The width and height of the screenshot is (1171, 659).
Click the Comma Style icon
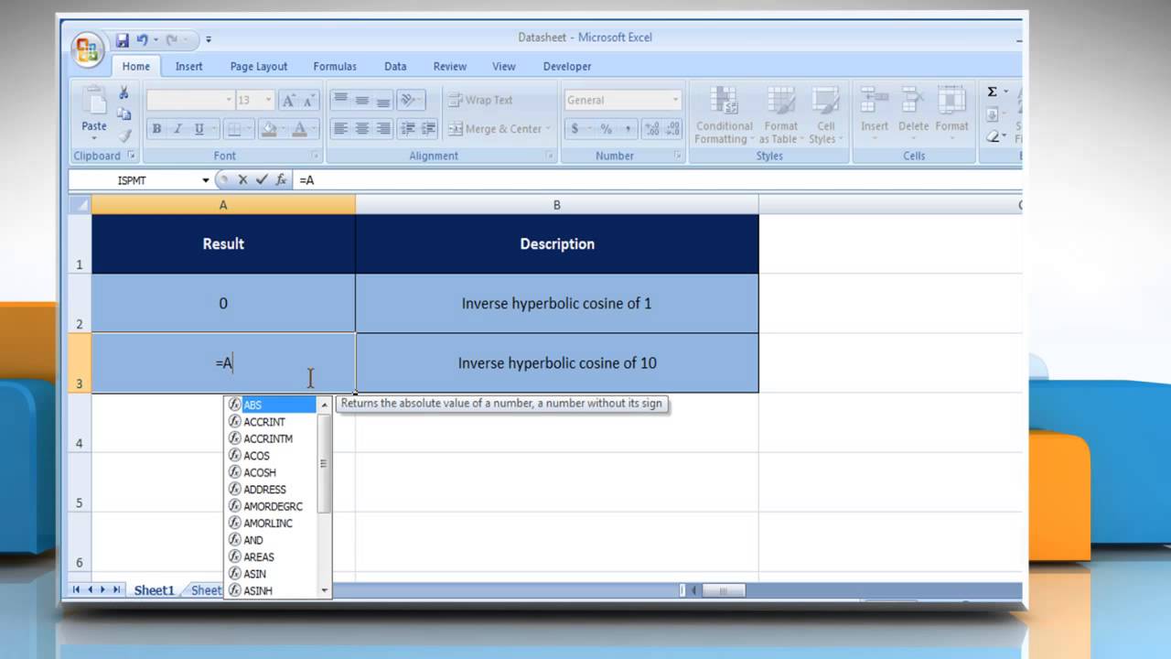coord(627,129)
